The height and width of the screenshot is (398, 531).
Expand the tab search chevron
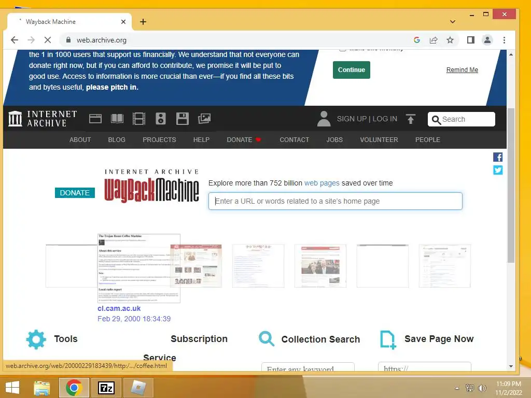(452, 22)
